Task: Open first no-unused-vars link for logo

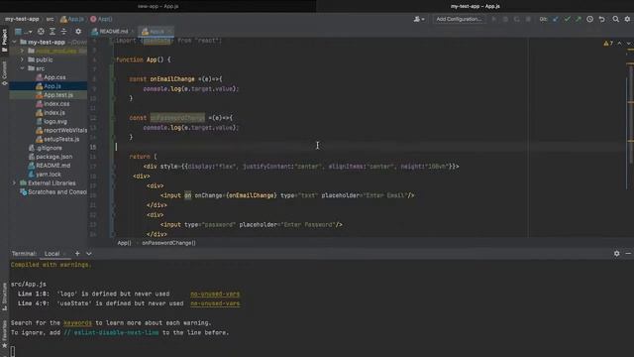Action: pos(215,294)
